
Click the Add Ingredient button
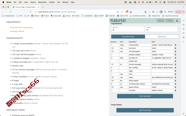(x=145, y=96)
